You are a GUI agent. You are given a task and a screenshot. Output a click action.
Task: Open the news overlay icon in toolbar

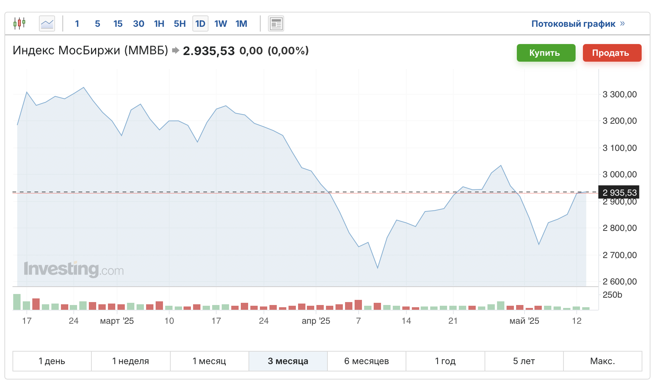[x=276, y=23]
